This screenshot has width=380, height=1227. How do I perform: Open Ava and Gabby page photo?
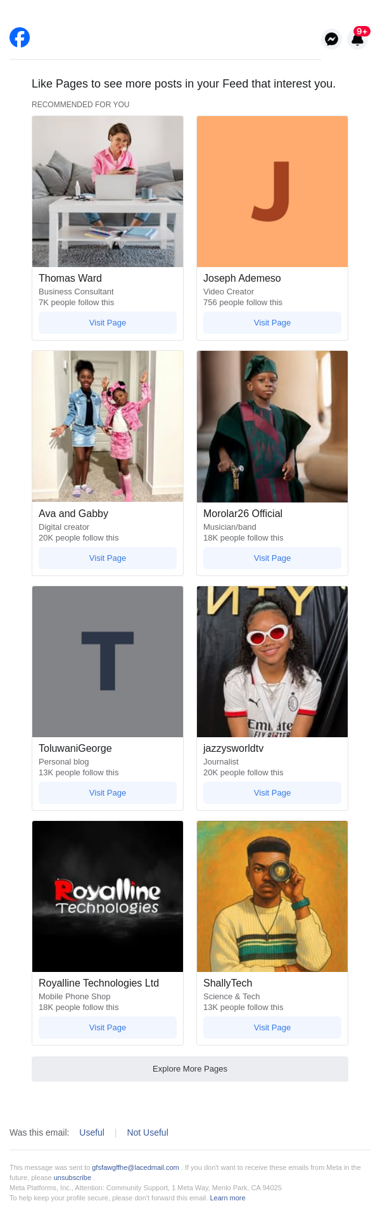coord(108,426)
